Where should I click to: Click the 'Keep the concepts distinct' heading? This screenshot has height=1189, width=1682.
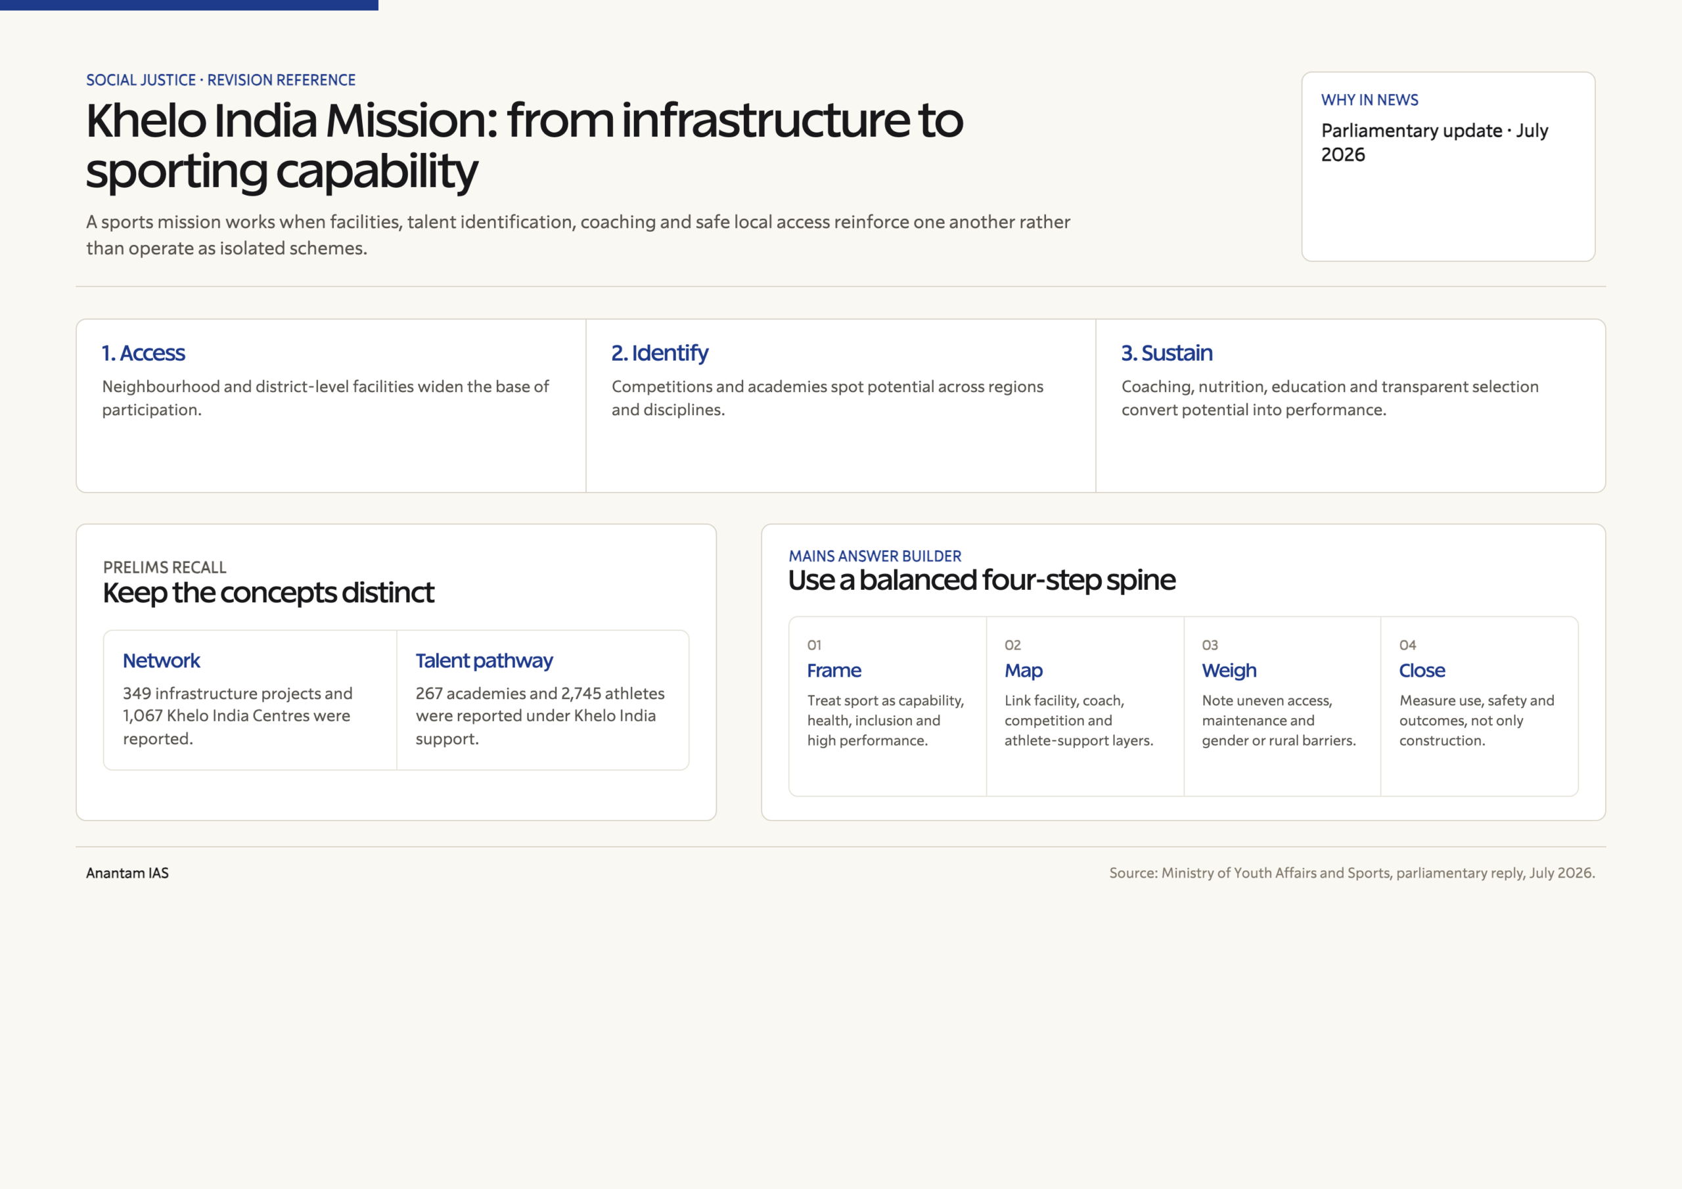pyautogui.click(x=268, y=593)
